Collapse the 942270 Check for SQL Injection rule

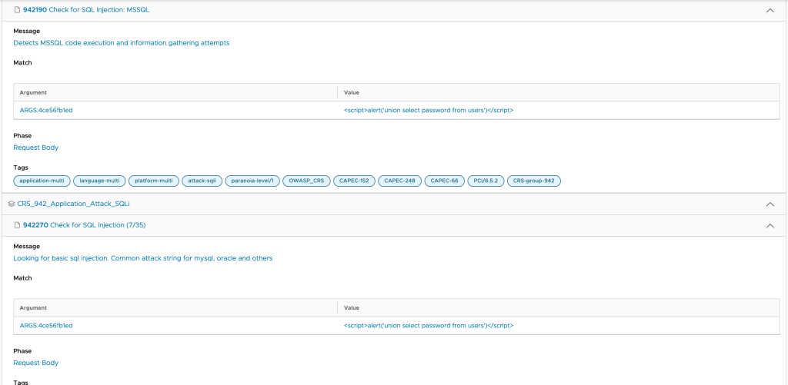tap(770, 226)
